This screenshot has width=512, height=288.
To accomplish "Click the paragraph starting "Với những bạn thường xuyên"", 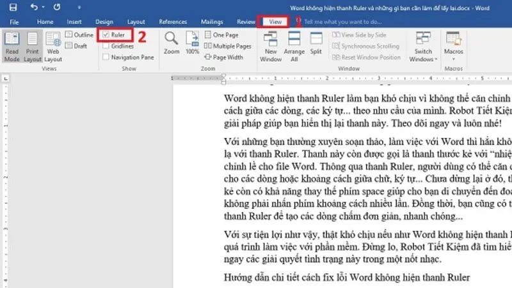I will pos(367,179).
